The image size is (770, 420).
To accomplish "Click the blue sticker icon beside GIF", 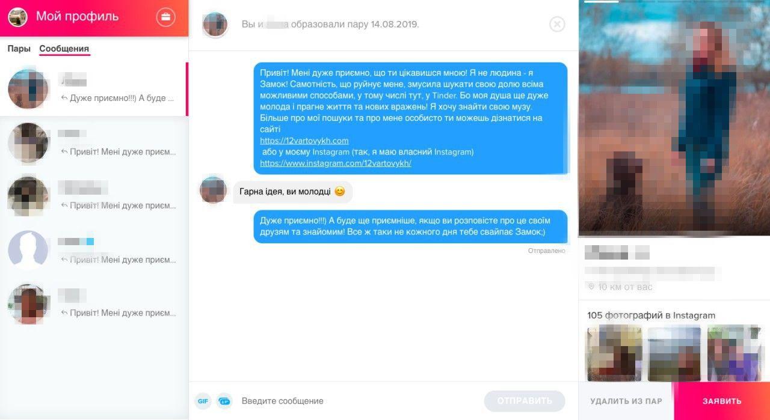I will (x=224, y=401).
